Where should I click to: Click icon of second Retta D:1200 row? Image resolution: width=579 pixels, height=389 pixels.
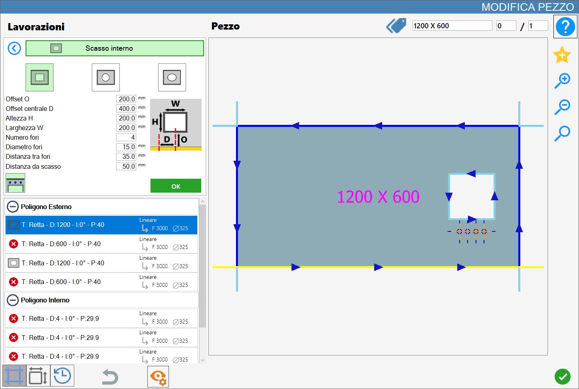tap(14, 263)
